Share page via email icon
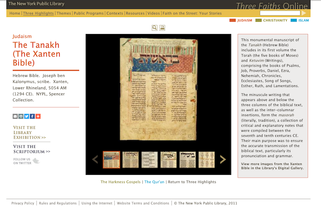Image resolution: width=321 pixels, height=213 pixels. coord(15,117)
